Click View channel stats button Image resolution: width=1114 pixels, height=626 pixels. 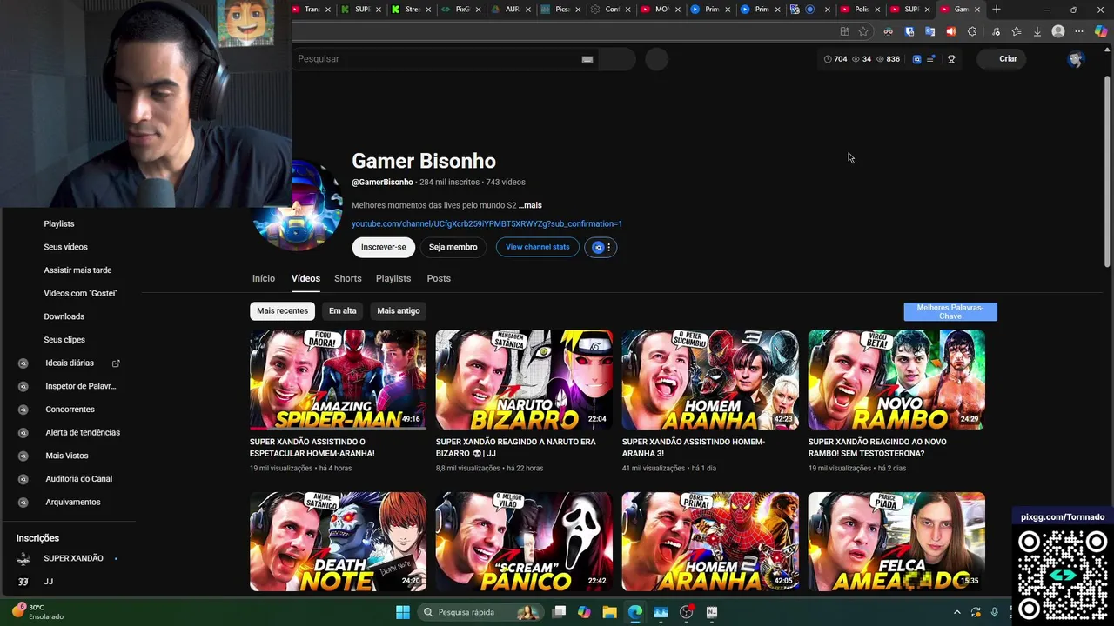click(538, 247)
